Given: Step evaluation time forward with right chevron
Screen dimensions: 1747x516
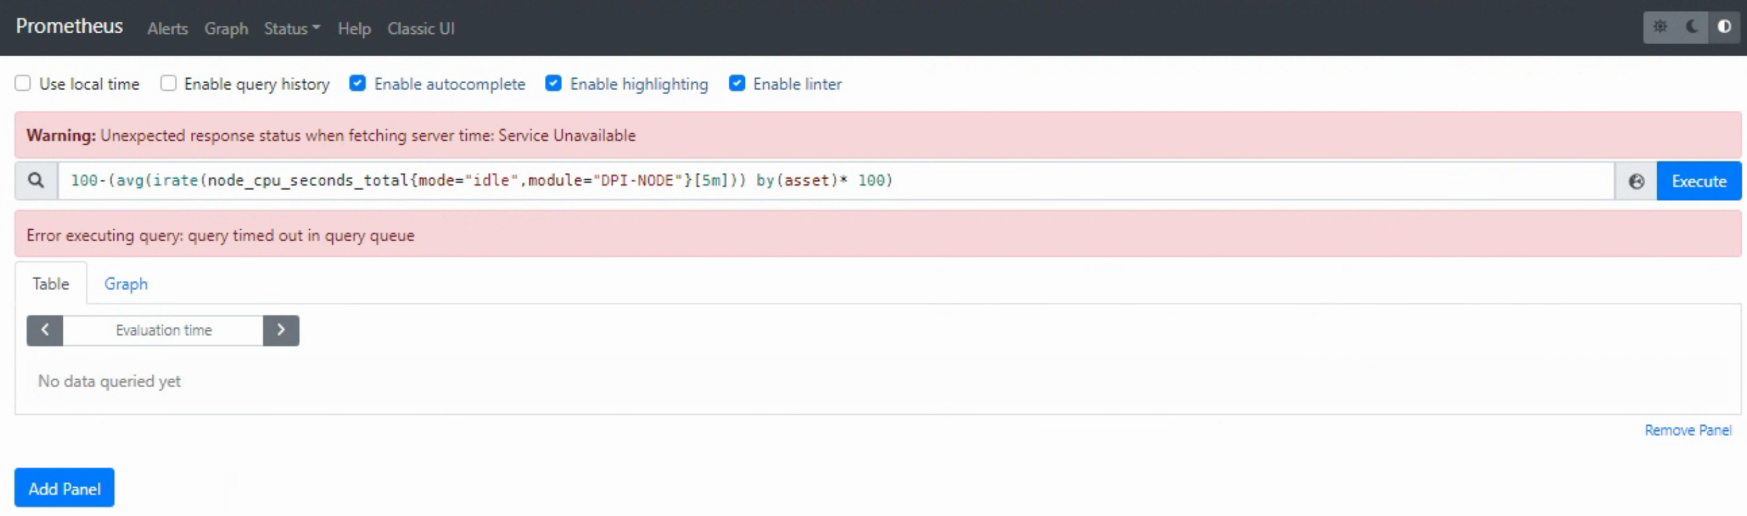Looking at the screenshot, I should pos(280,330).
